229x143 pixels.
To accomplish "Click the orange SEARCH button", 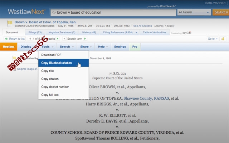I will pyautogui.click(x=221, y=12).
